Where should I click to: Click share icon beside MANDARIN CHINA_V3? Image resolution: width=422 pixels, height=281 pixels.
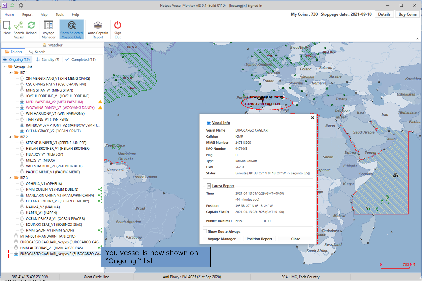(x=100, y=195)
